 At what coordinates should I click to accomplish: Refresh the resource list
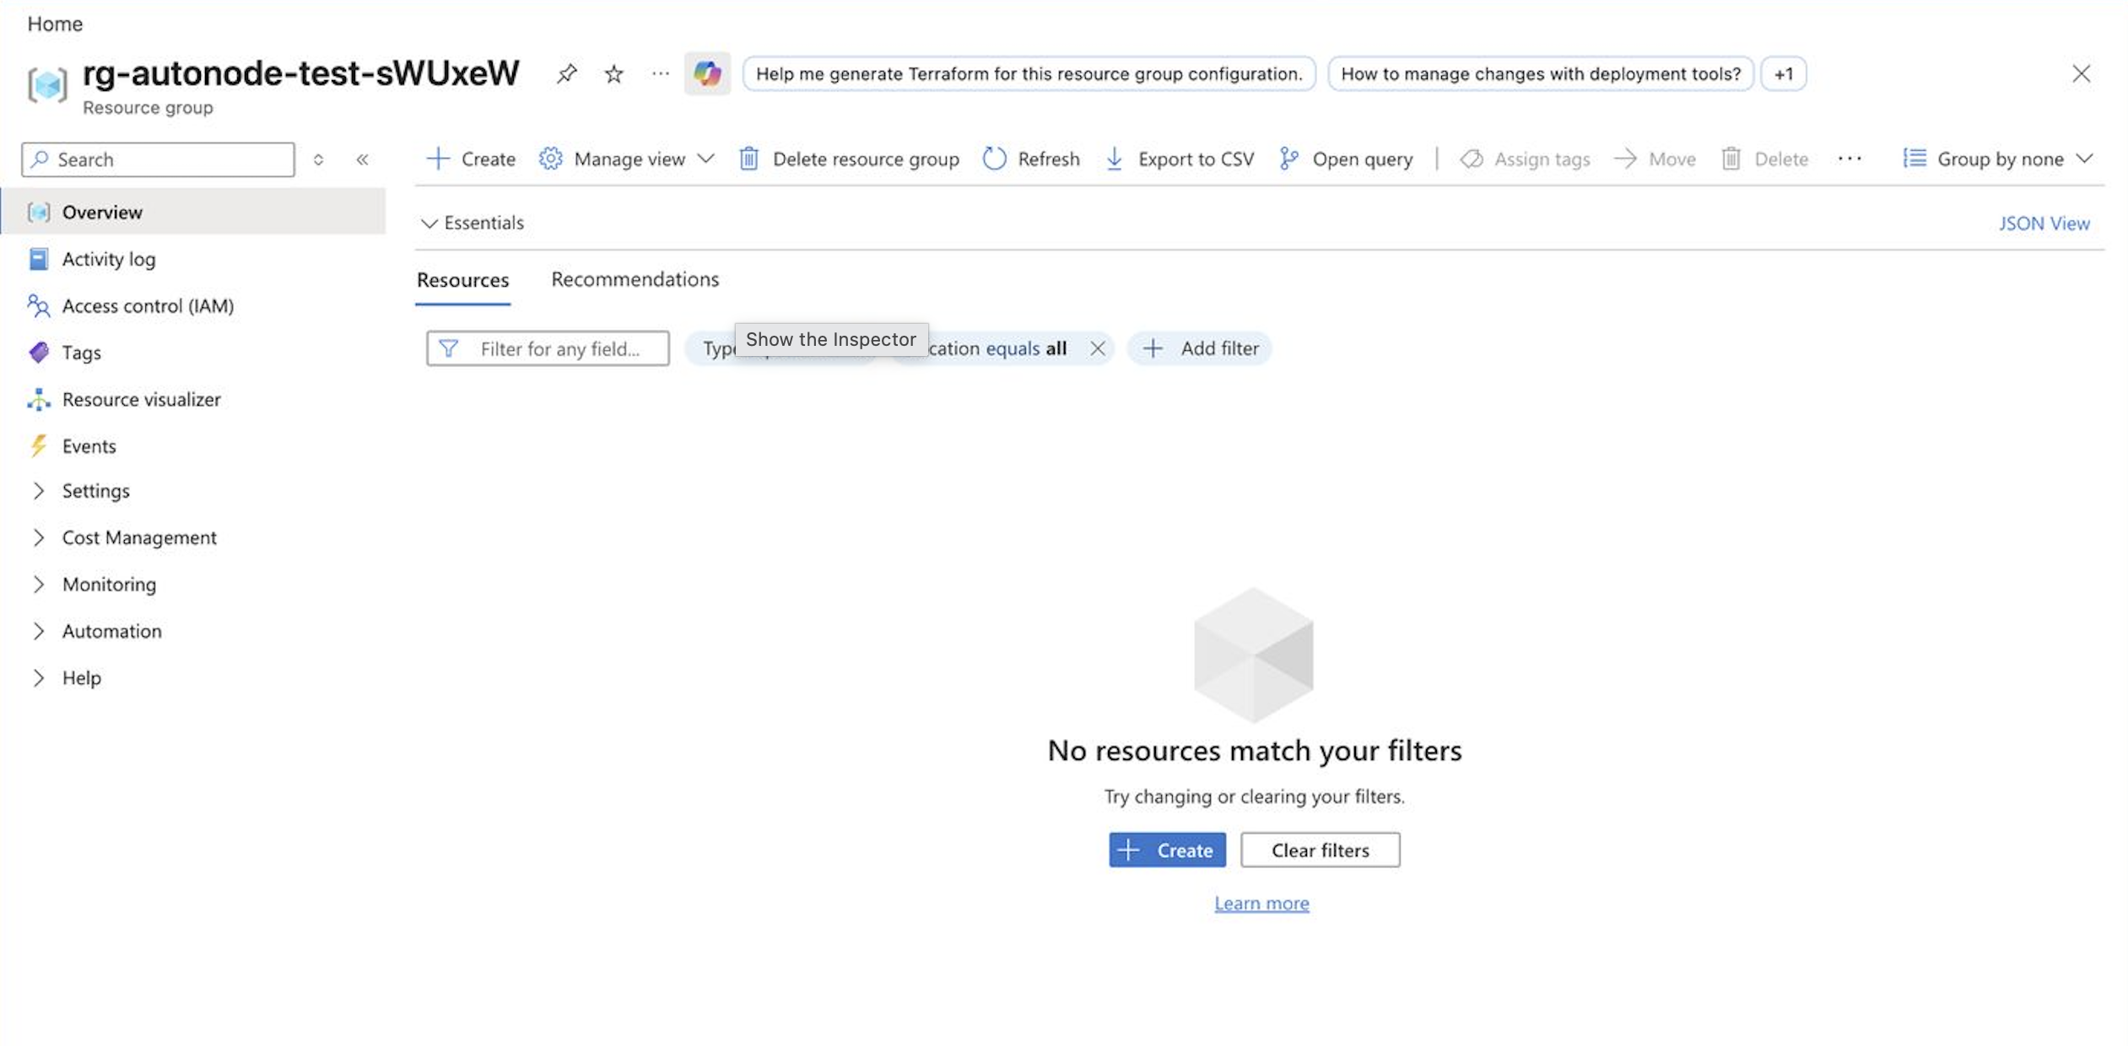pos(1031,159)
